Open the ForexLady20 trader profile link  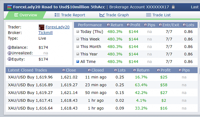point(58,27)
